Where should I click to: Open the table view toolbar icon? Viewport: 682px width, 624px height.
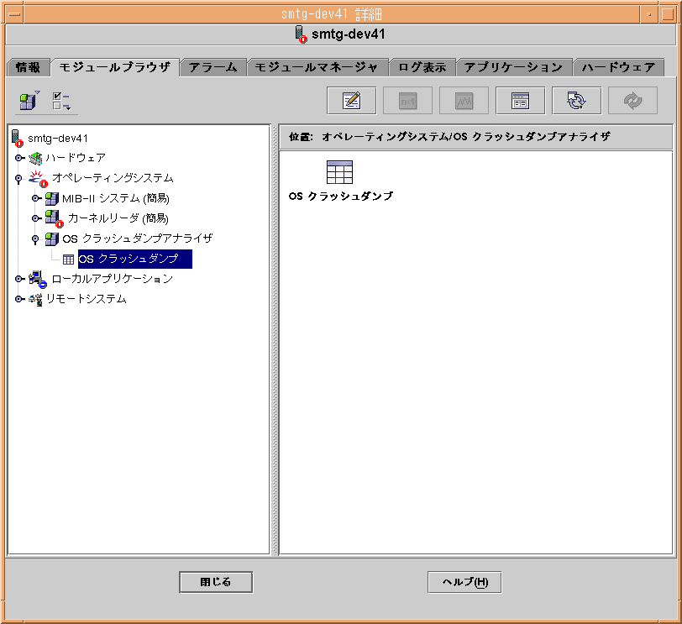519,100
